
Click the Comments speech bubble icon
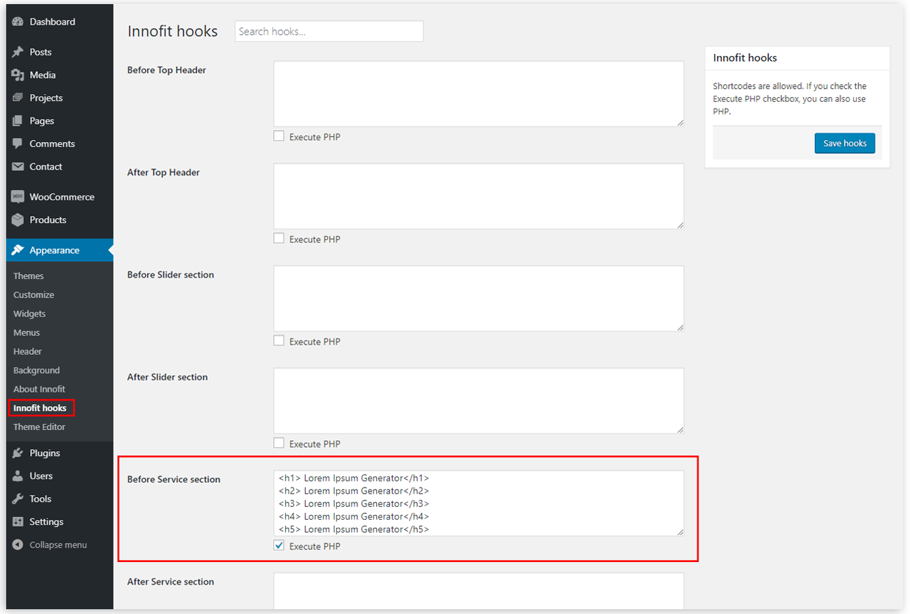click(x=18, y=144)
